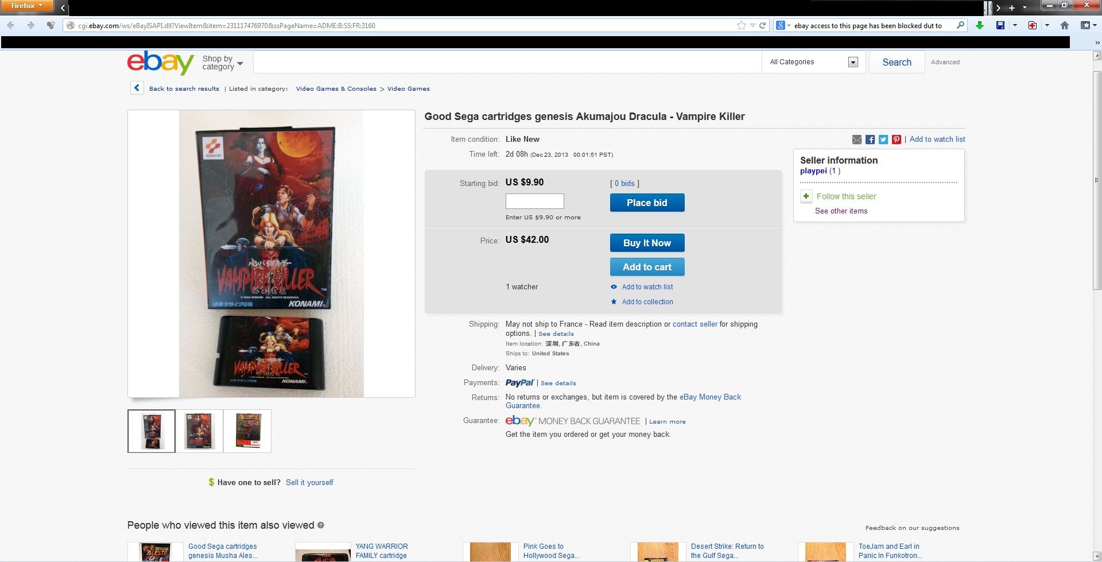This screenshot has width=1102, height=562.
Task: Select the third product thumbnail
Action: tap(247, 431)
